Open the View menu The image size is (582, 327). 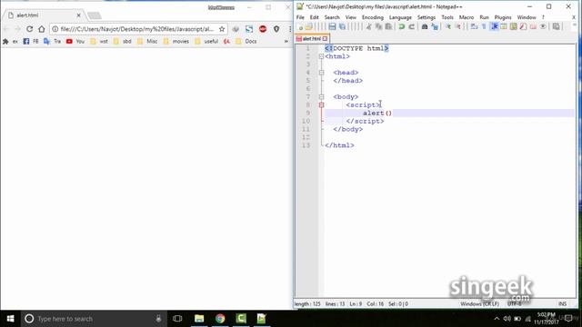coord(350,17)
